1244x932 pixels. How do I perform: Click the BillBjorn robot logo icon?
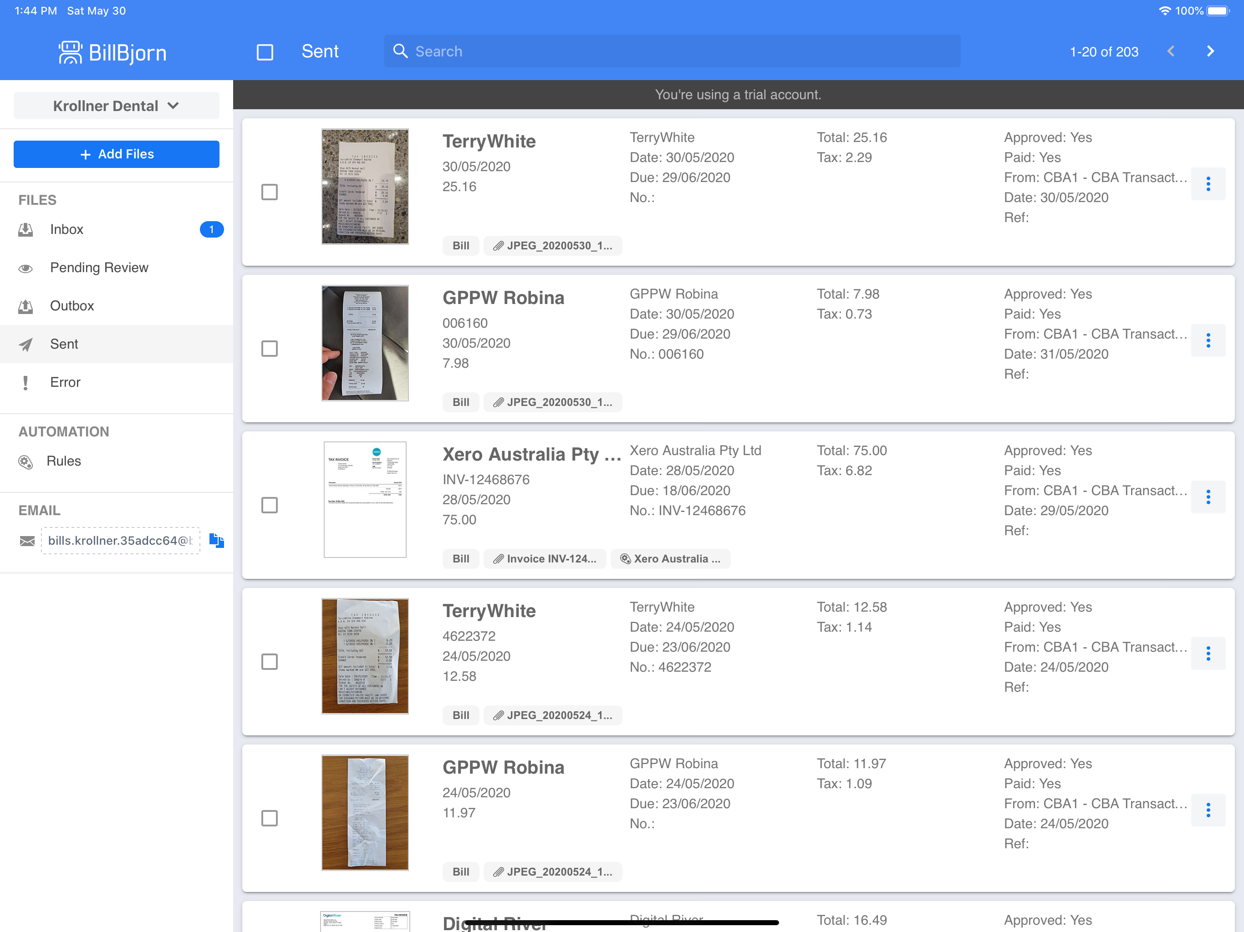tap(70, 52)
